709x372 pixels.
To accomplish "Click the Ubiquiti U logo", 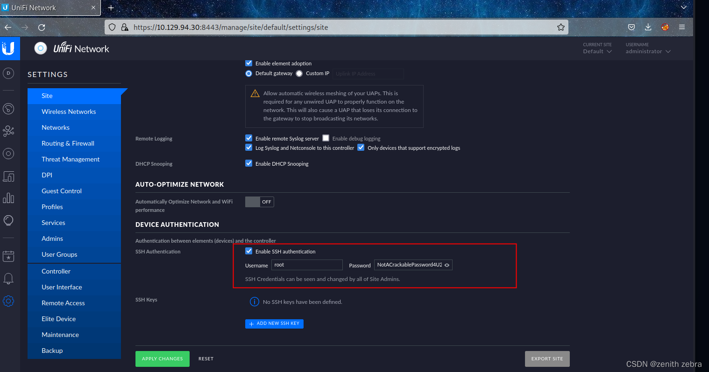I will click(9, 49).
